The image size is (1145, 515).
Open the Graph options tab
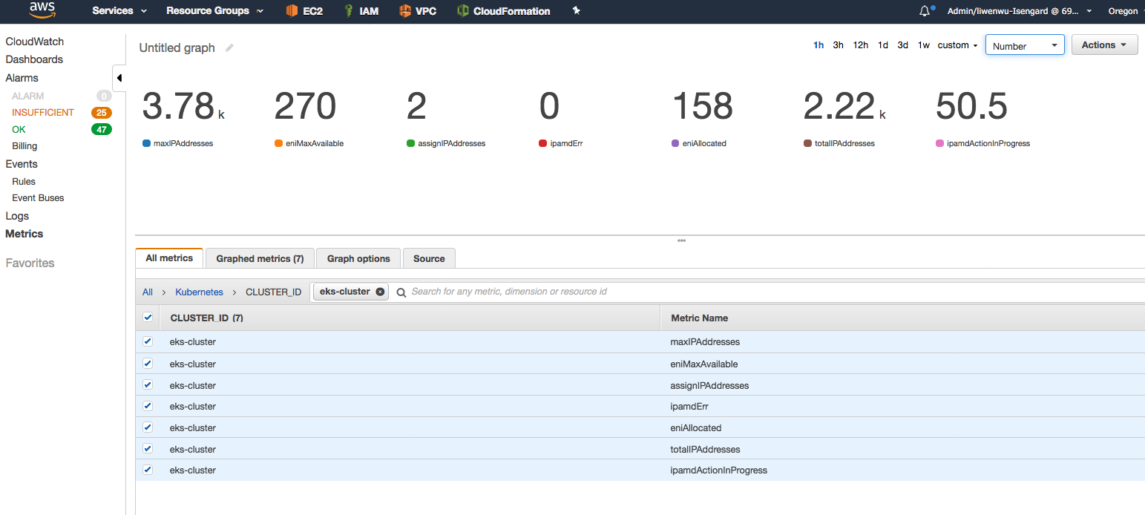point(358,258)
